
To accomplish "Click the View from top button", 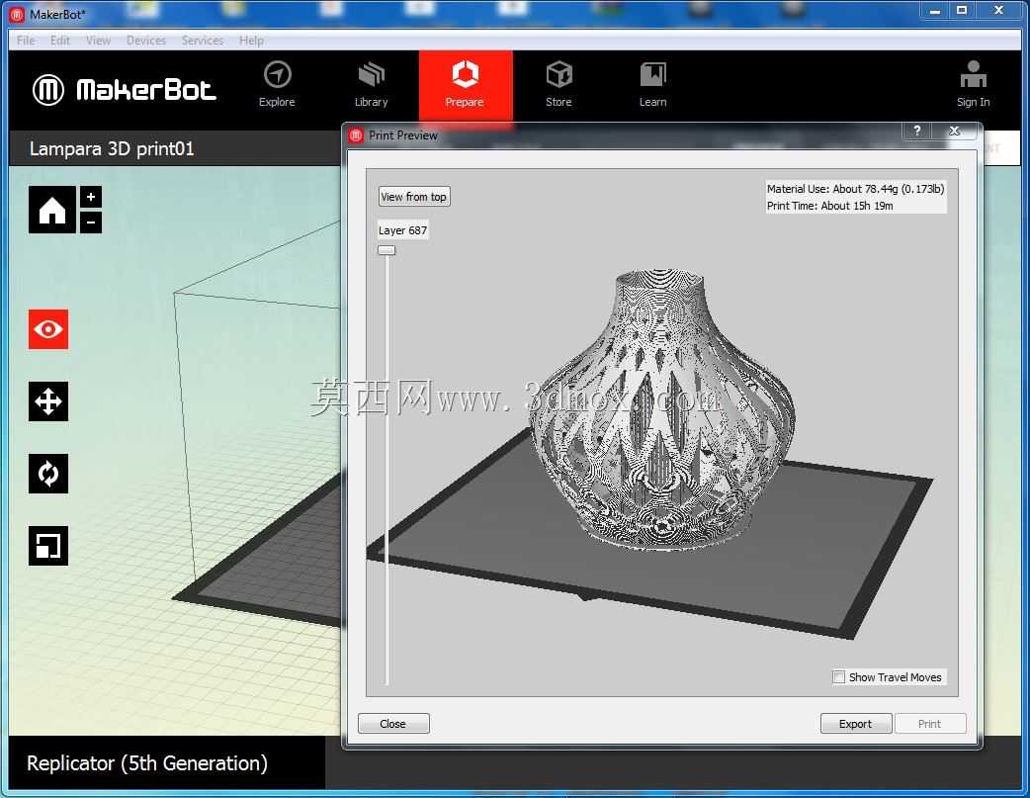I will pyautogui.click(x=414, y=197).
